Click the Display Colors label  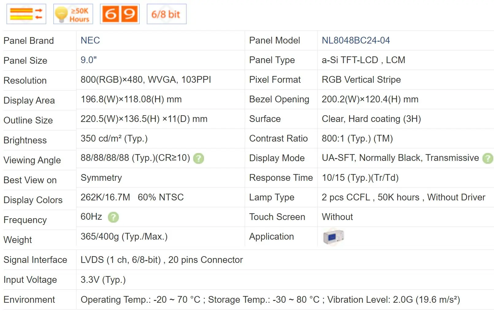(33, 200)
